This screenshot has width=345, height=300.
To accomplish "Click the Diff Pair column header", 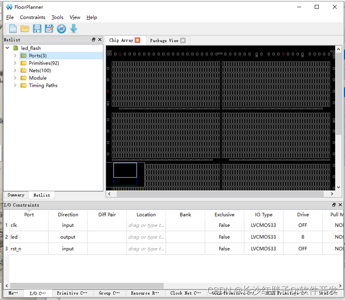I will pos(107,215).
